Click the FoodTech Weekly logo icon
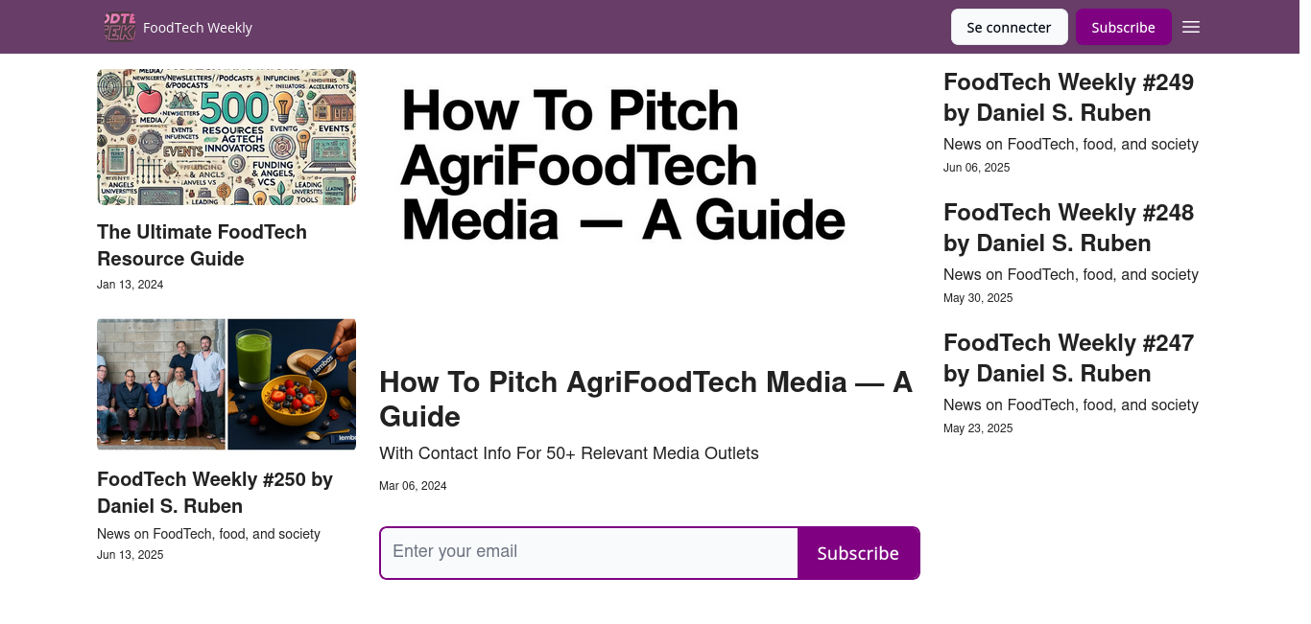 [x=119, y=27]
